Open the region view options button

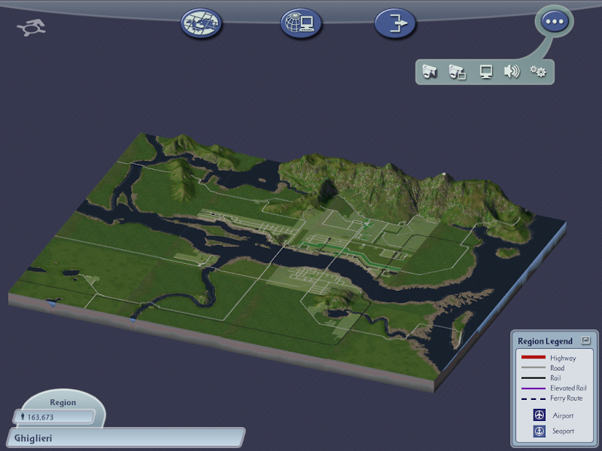click(201, 23)
